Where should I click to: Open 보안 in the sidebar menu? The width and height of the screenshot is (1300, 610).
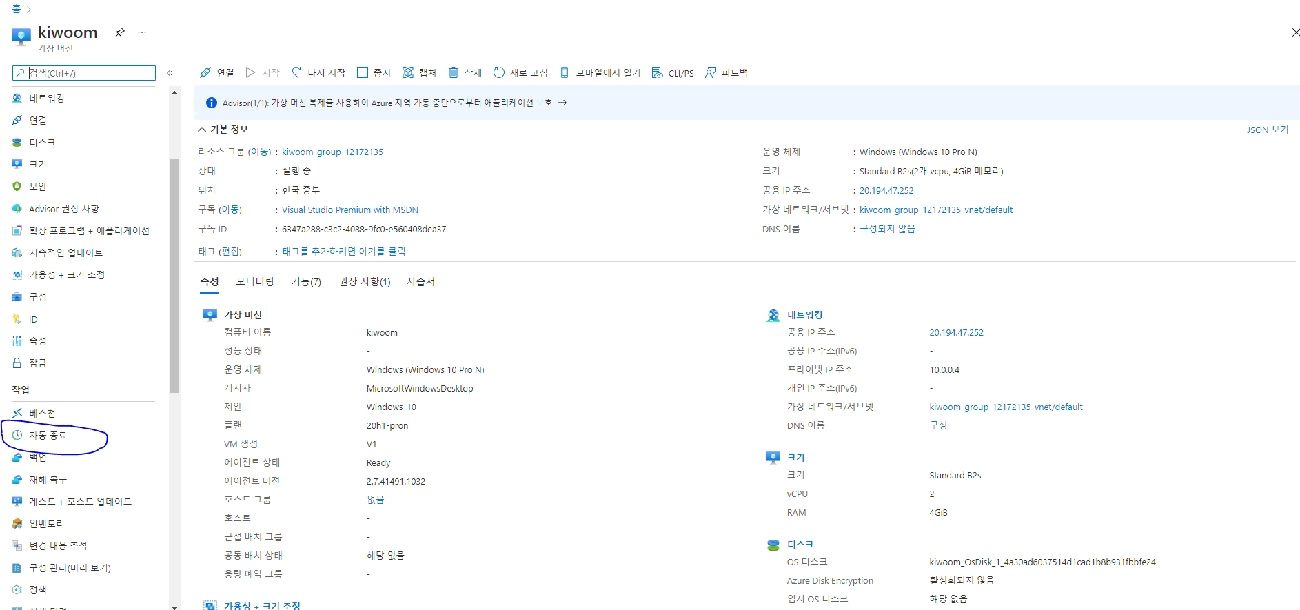tap(37, 186)
